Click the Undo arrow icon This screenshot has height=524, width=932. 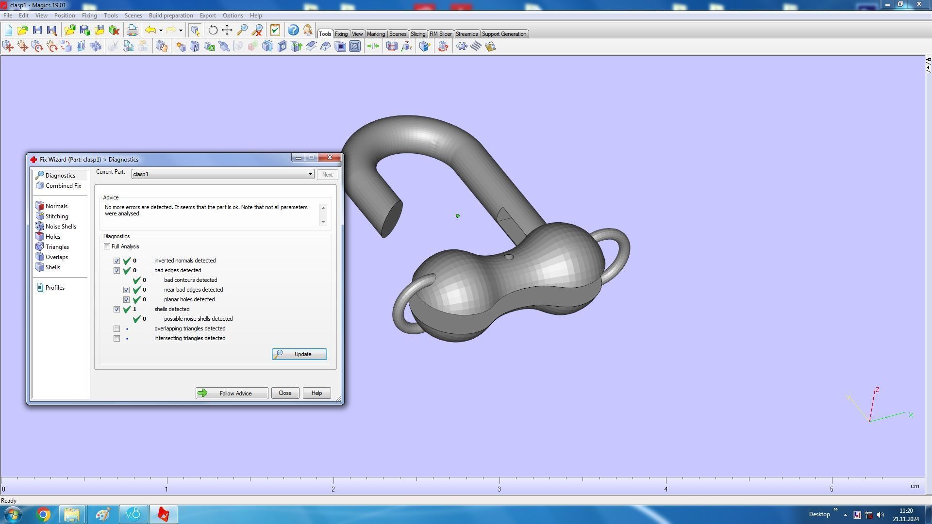point(150,30)
